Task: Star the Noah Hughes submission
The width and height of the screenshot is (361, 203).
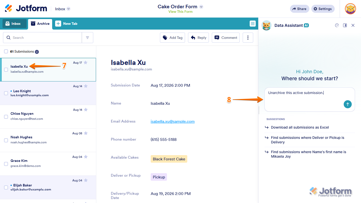Action: point(85,133)
